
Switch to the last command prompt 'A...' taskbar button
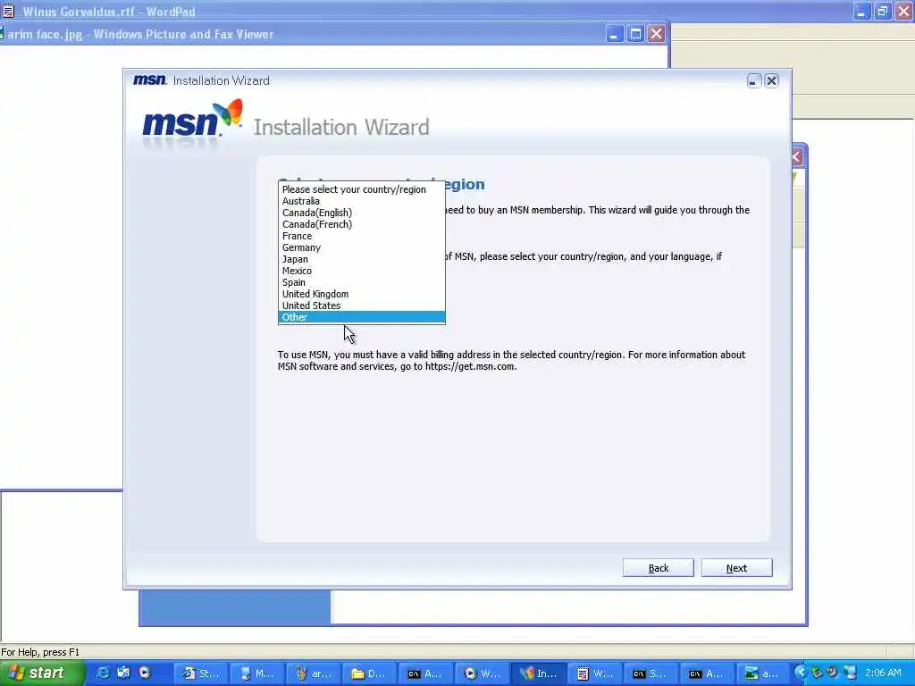[x=707, y=673]
